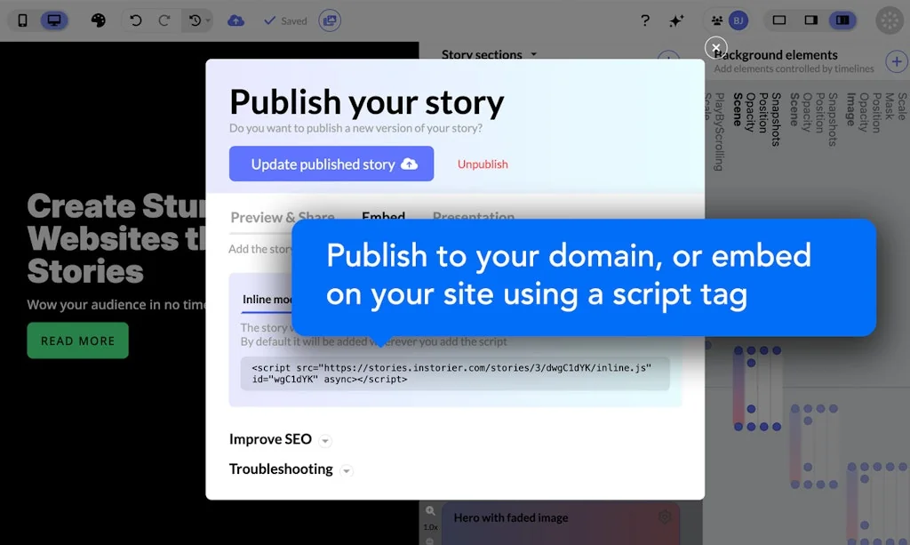Open the Presentation tab
This screenshot has width=910, height=545.
pos(473,217)
